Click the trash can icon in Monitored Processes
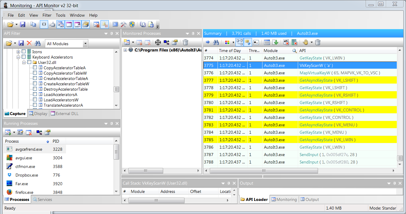Screen dimensions: 406x214 [185, 42]
